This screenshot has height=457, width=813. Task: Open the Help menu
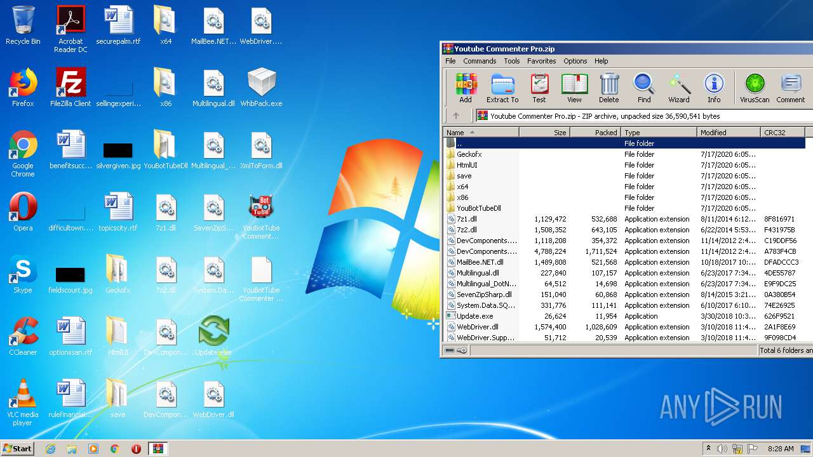click(x=601, y=61)
